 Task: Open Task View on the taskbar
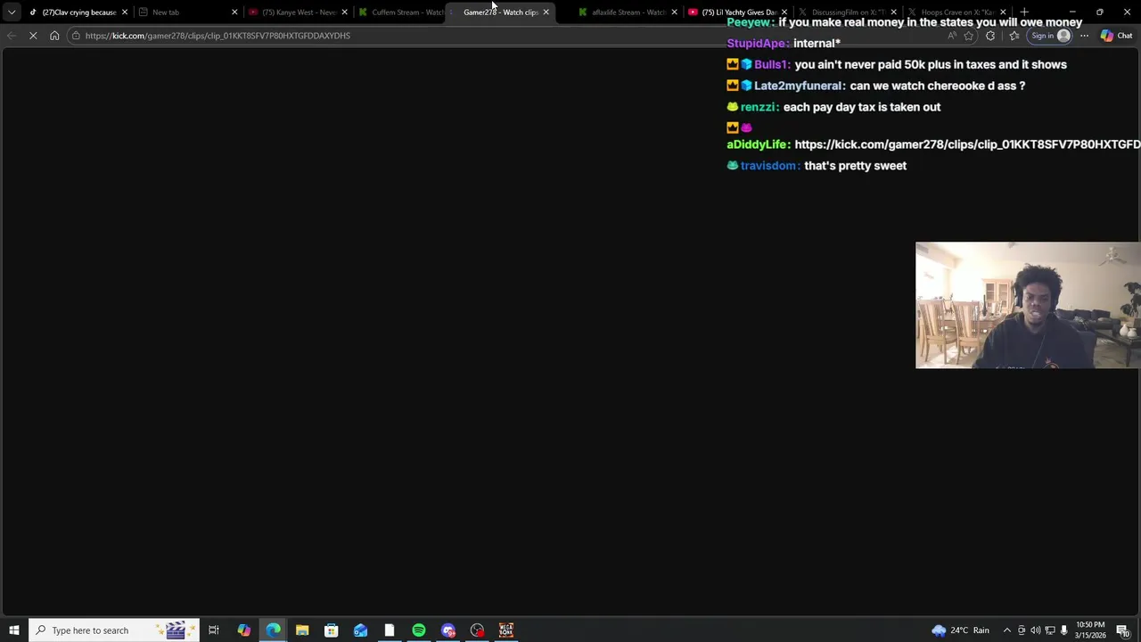tap(214, 630)
